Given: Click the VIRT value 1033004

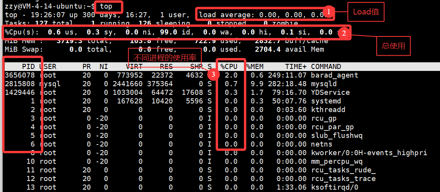Looking at the screenshot, I should 128,92.
